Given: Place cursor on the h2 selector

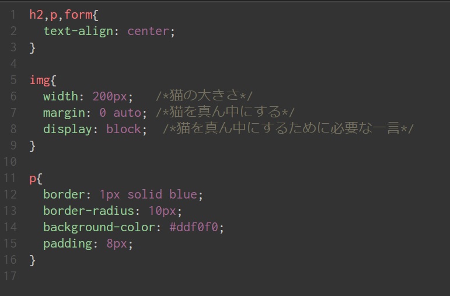Looking at the screenshot, I should click(36, 15).
